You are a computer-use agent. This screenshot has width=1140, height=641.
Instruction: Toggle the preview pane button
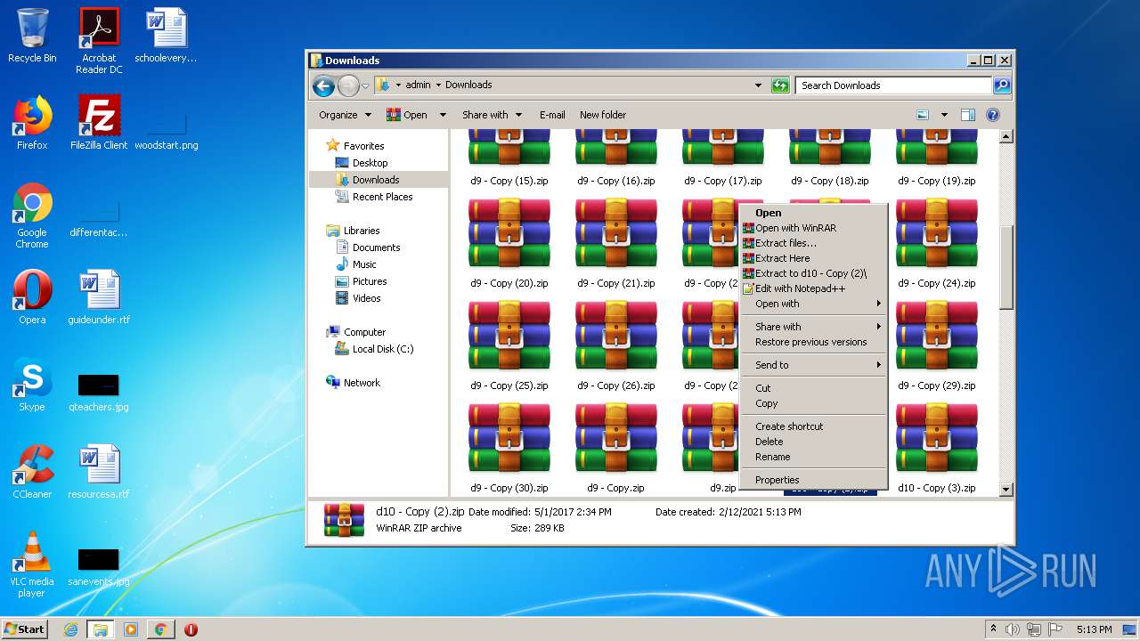coord(968,115)
